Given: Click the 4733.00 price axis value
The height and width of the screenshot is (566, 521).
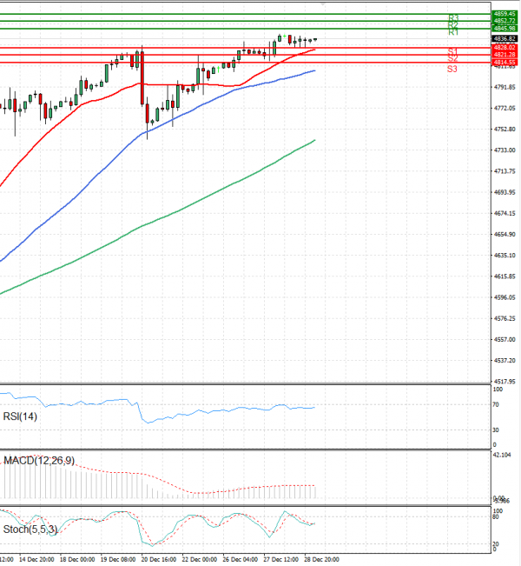Looking at the screenshot, I should 505,150.
